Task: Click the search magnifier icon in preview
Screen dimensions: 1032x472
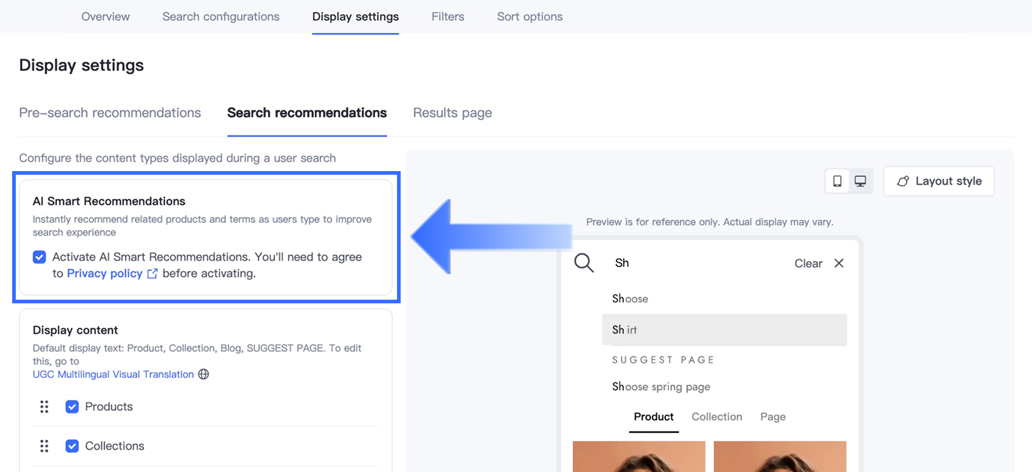Action: (x=584, y=263)
